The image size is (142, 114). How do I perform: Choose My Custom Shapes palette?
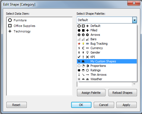point(107,61)
